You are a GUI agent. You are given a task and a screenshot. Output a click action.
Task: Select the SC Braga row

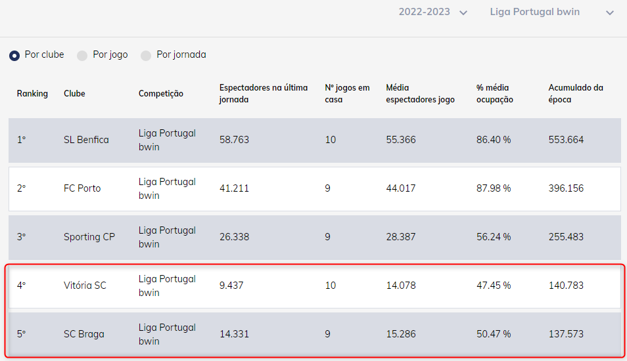click(315, 334)
